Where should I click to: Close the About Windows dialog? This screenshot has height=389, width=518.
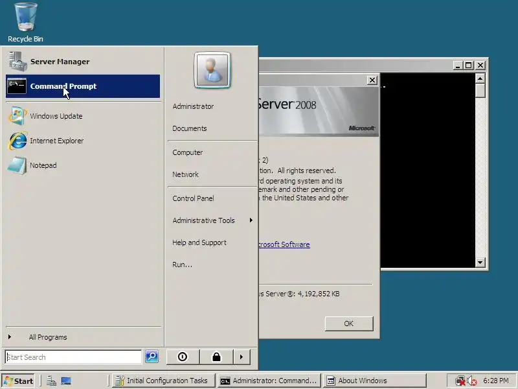[372, 80]
